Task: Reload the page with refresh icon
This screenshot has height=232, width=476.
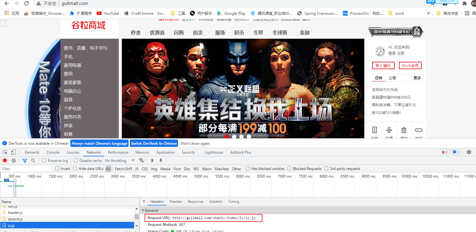Action: [x=26, y=3]
